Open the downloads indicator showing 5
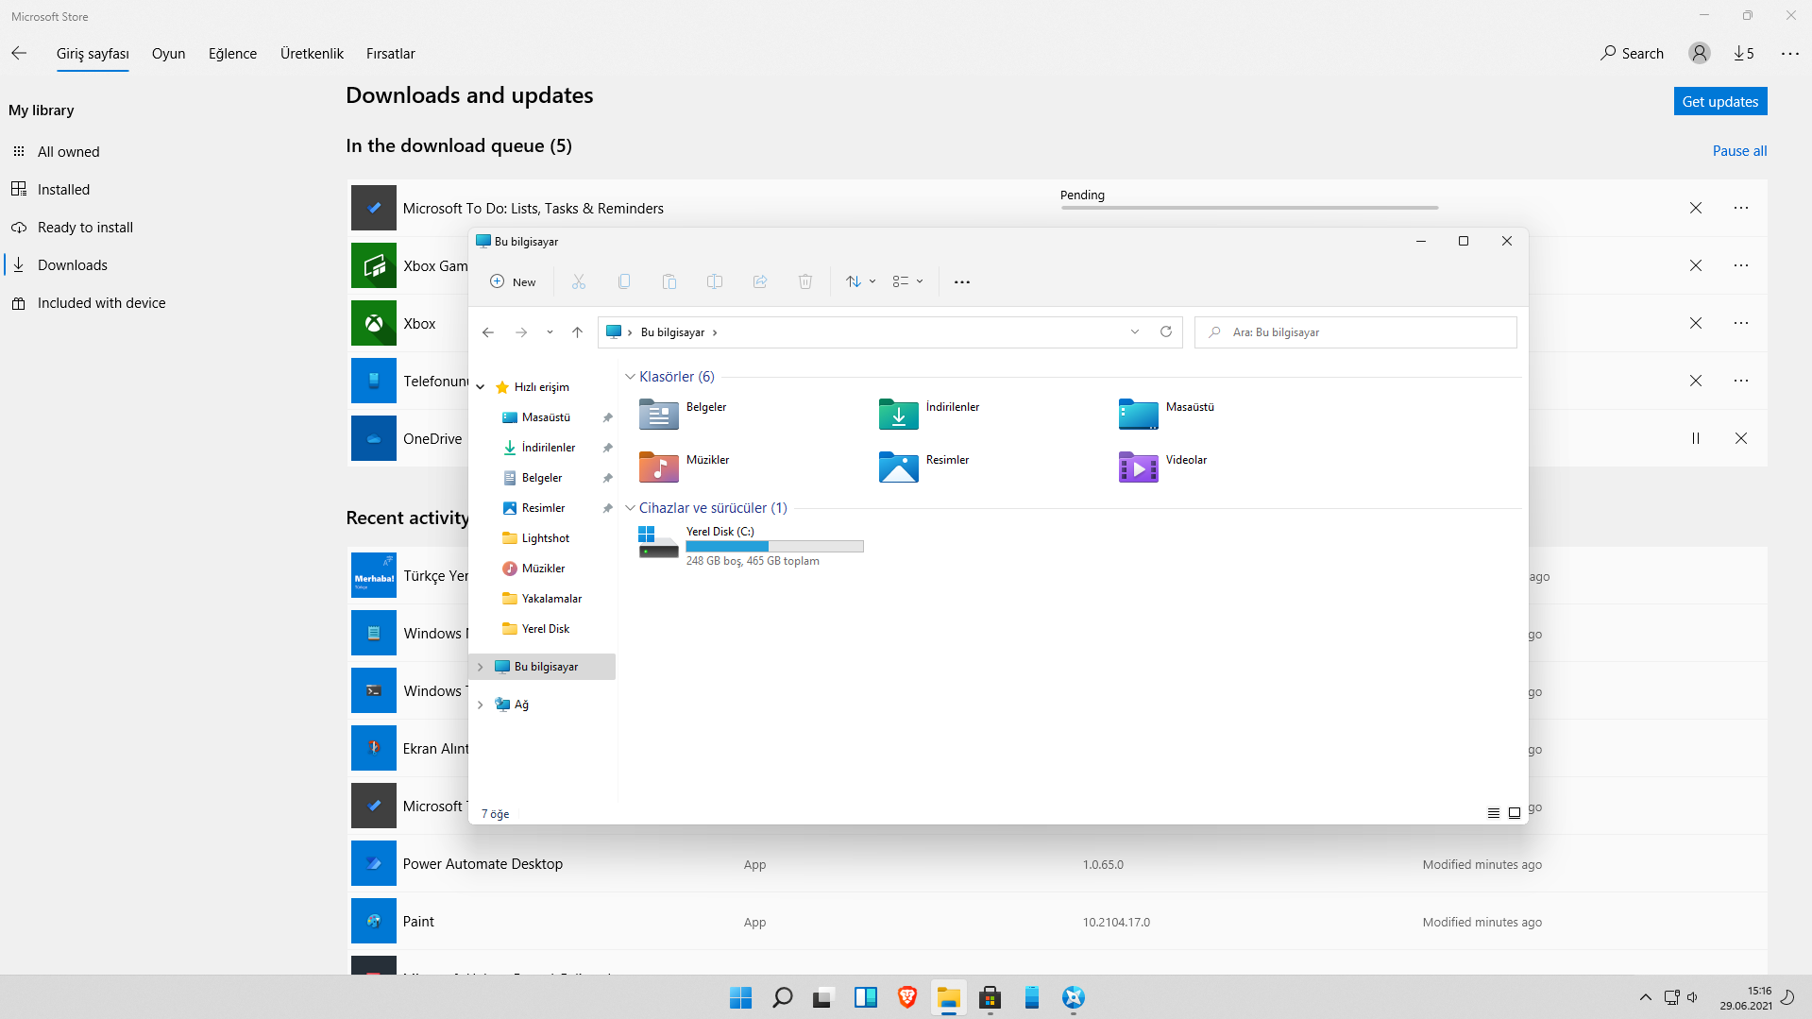 pos(1744,54)
